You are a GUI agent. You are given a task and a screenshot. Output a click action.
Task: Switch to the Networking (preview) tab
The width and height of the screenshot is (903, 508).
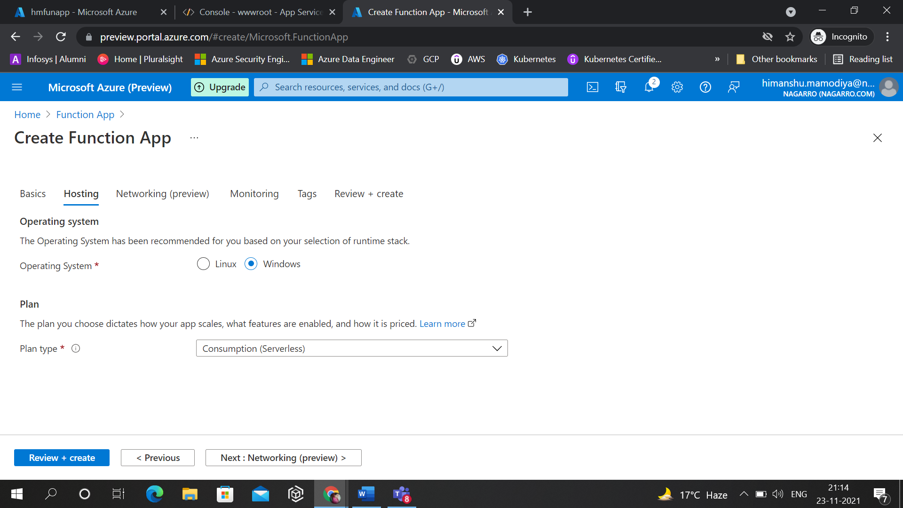[x=162, y=194]
